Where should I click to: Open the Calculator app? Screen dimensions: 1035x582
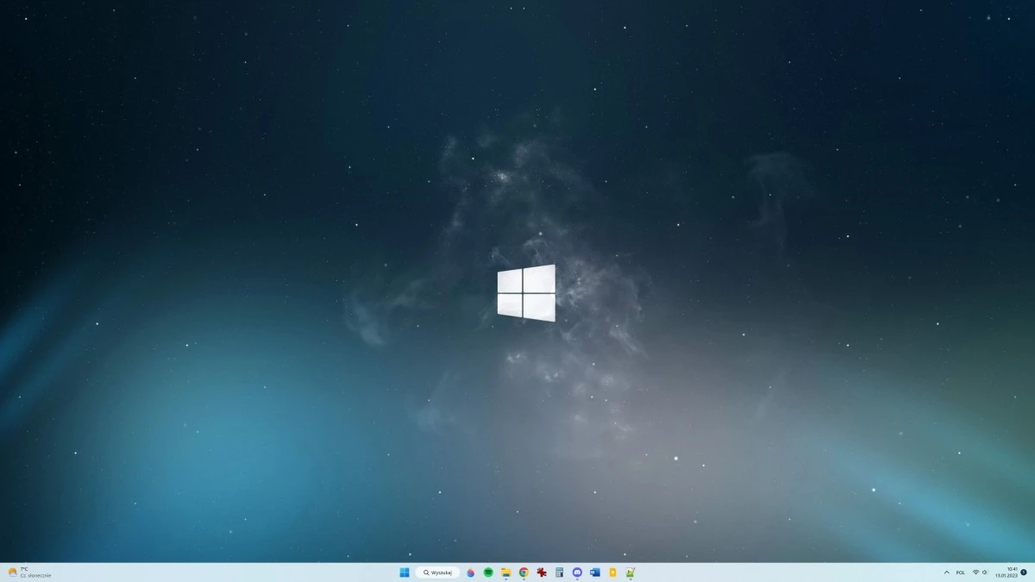pyautogui.click(x=560, y=572)
